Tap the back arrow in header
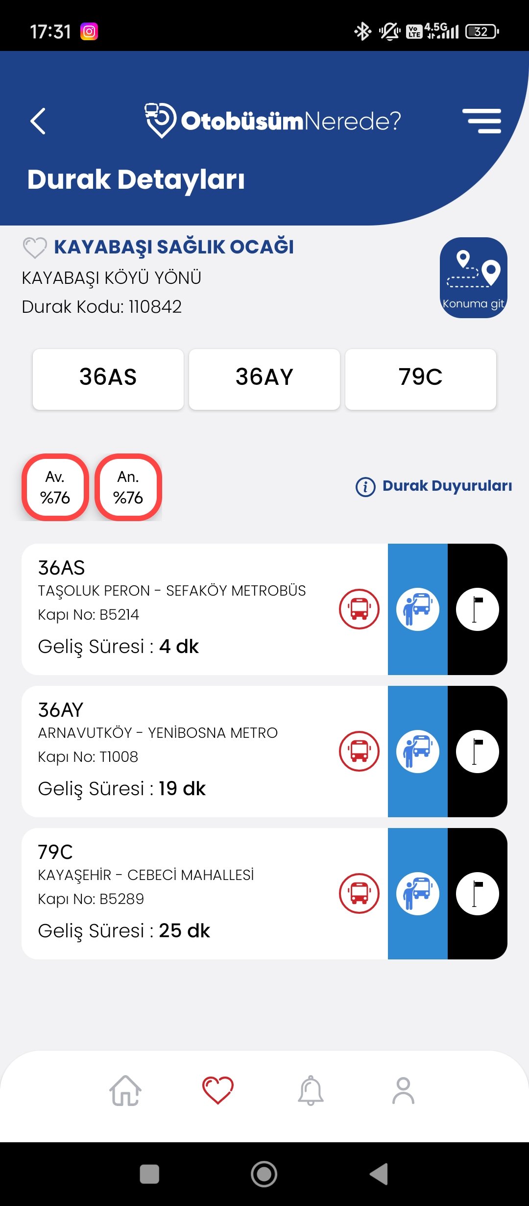 (x=38, y=121)
